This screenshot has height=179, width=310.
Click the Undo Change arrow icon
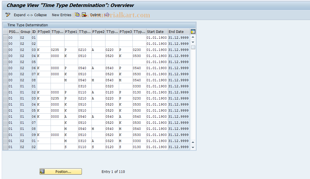(107, 15)
